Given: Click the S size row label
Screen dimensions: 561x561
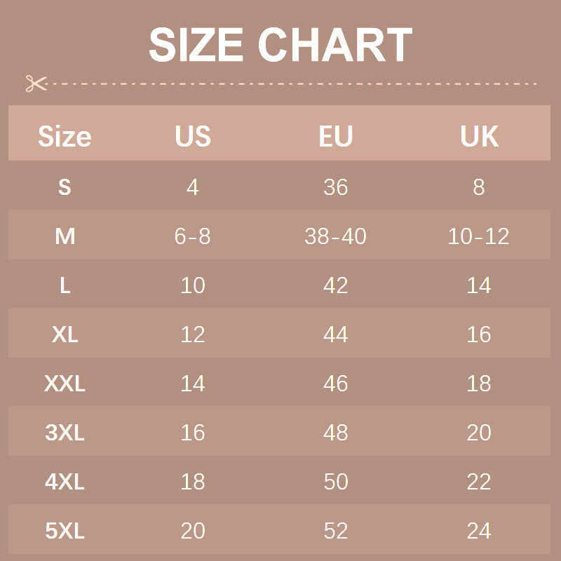Looking at the screenshot, I should coord(65,187).
